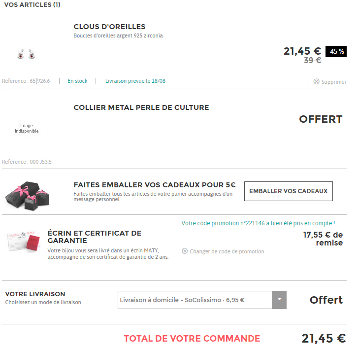Click the Collier Metal Perle de Culture title
The height and width of the screenshot is (349, 358).
pos(141,107)
